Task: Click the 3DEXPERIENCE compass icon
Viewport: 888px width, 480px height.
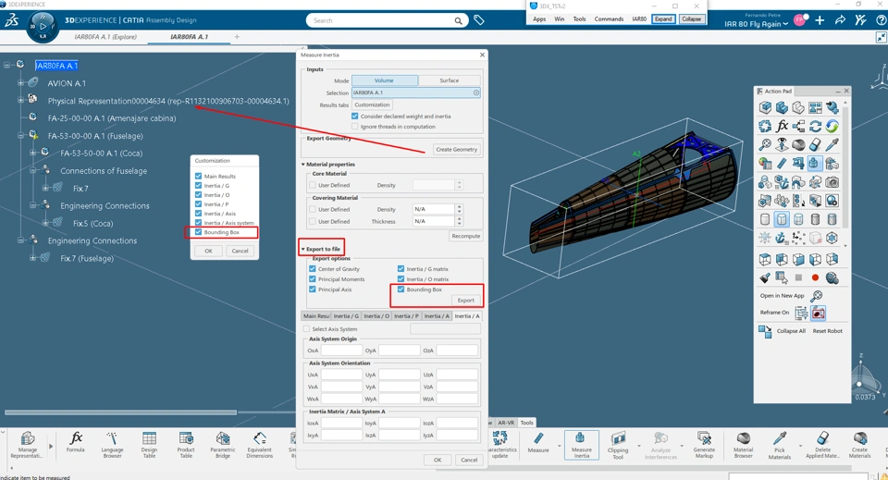Action: tap(43, 26)
